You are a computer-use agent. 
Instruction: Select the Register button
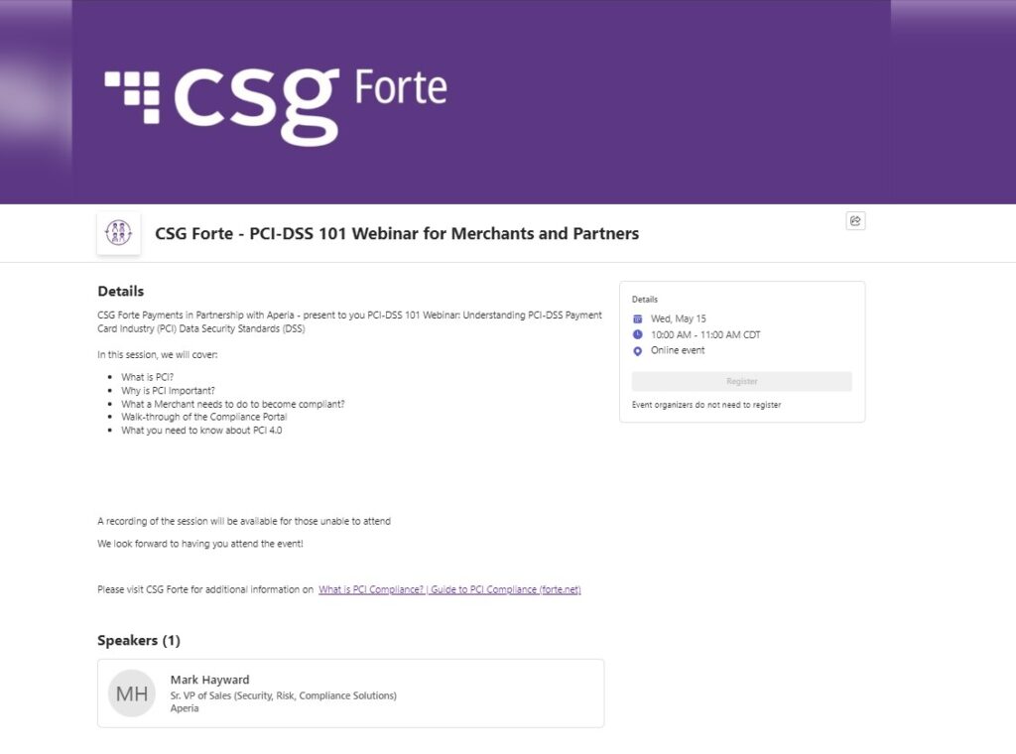click(741, 381)
